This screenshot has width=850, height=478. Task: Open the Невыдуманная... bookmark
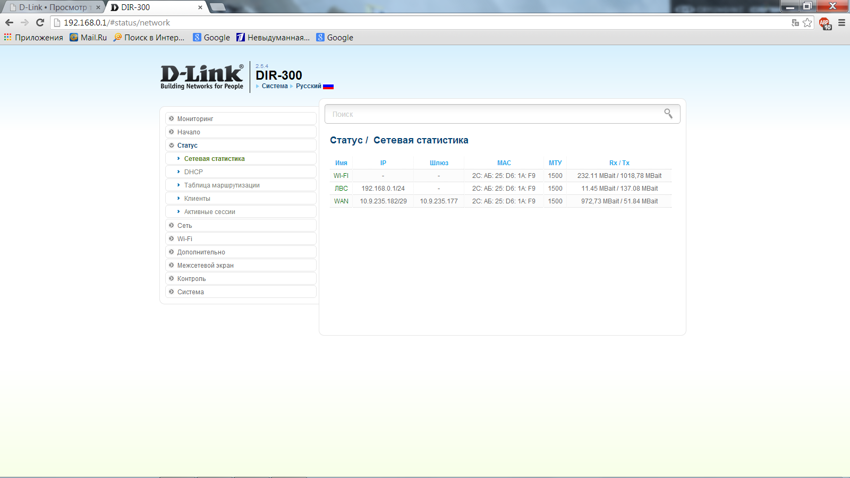click(273, 37)
